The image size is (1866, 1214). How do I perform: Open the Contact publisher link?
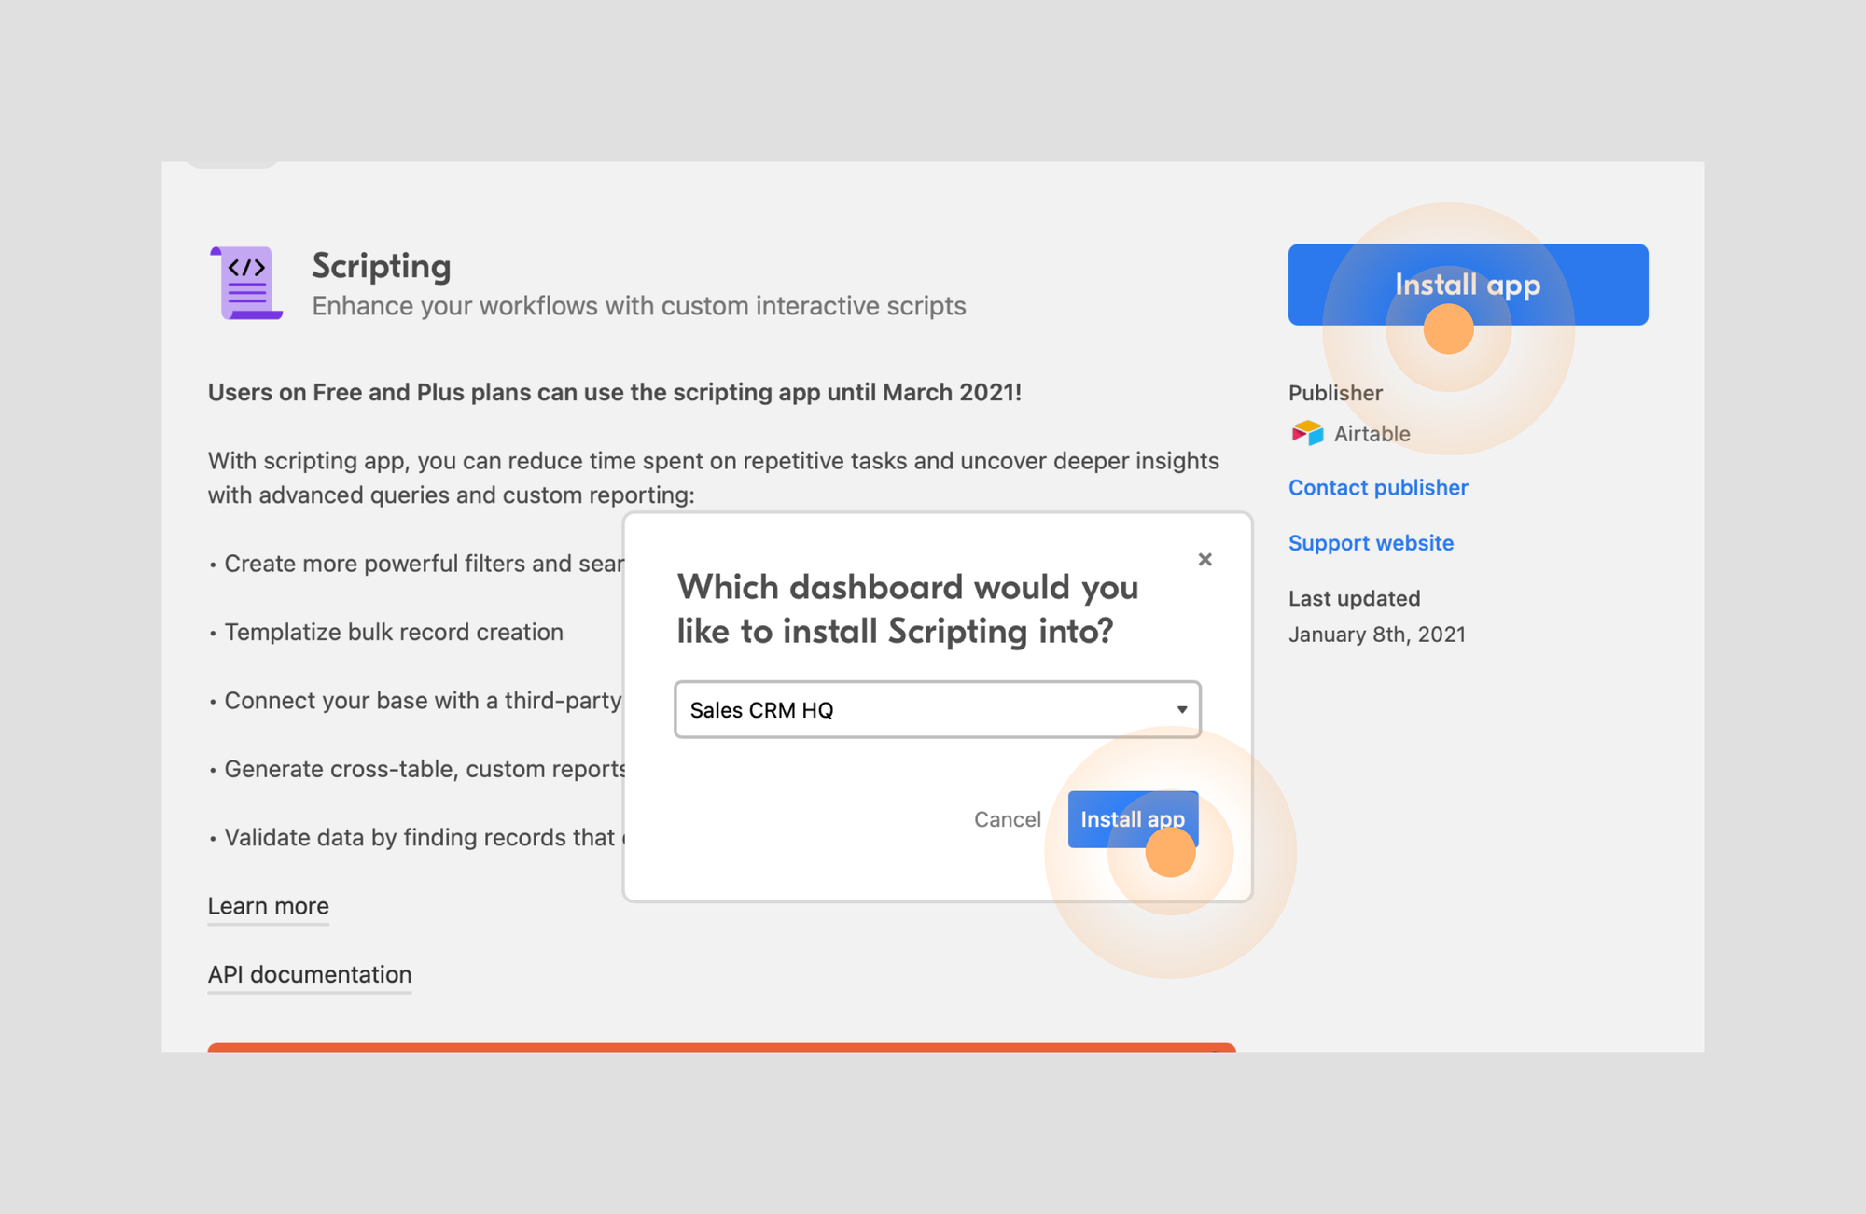point(1377,488)
